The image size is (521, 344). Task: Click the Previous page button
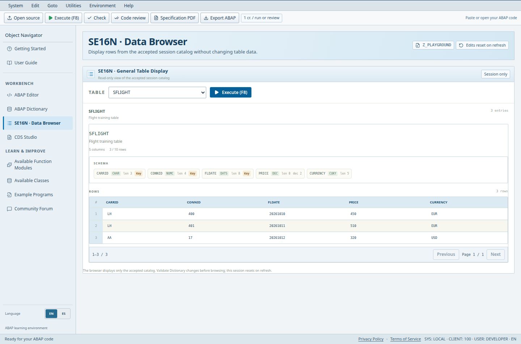446,254
